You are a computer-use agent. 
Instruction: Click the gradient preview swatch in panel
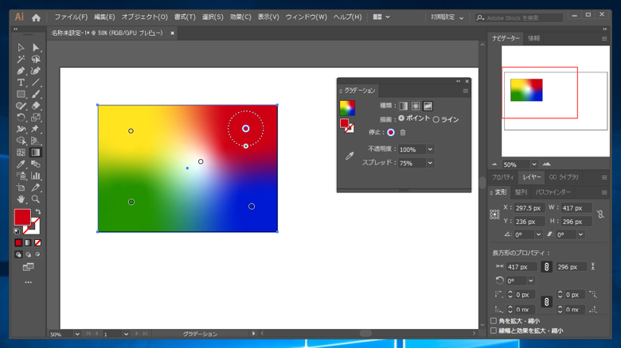[347, 108]
